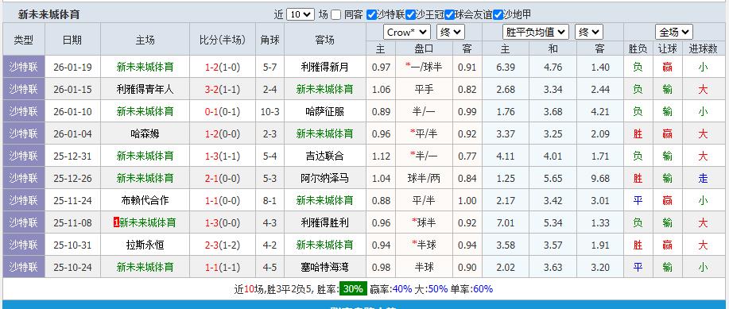Click home odds 7.01
The height and width of the screenshot is (309, 729).
506,223
